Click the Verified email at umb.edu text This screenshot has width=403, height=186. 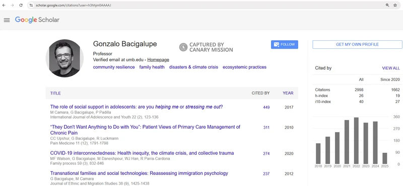[118, 60]
